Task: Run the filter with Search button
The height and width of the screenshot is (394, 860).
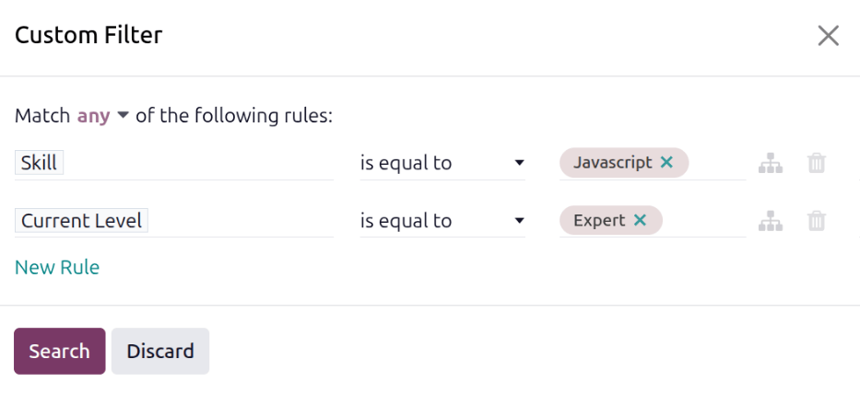Action: click(59, 352)
